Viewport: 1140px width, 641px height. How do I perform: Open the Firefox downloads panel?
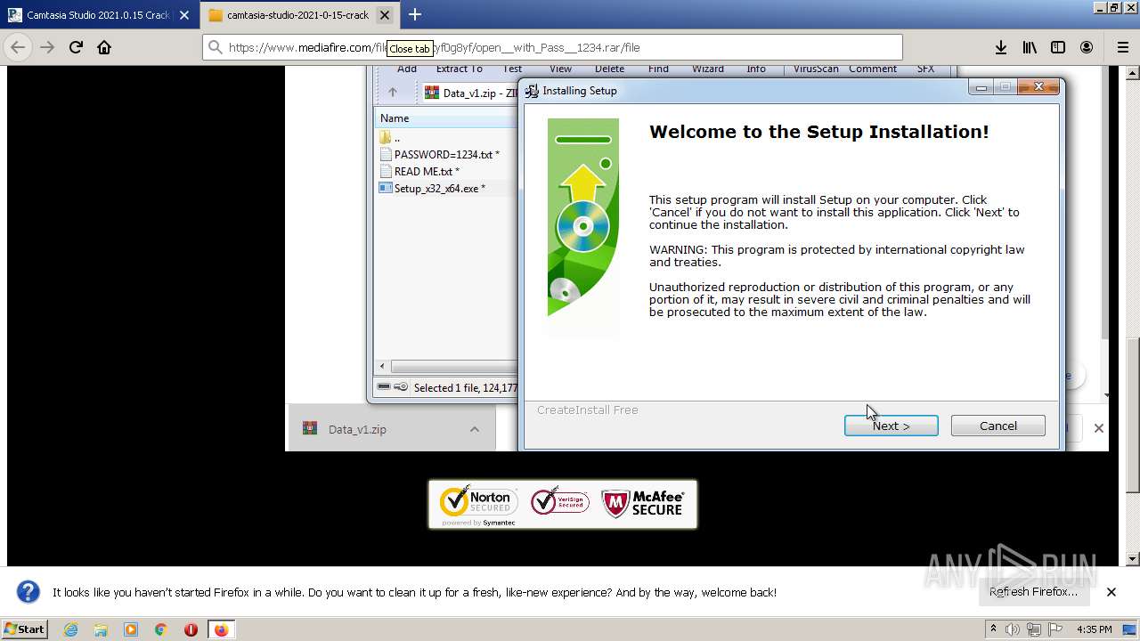point(1001,47)
